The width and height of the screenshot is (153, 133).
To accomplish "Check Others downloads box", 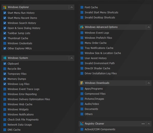I will 82,114.
